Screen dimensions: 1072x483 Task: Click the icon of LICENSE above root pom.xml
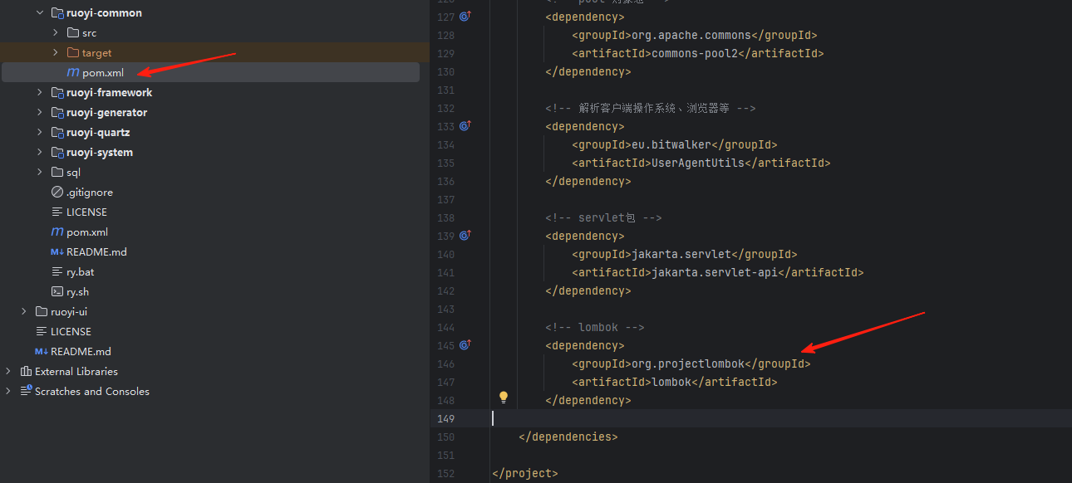pyautogui.click(x=57, y=212)
